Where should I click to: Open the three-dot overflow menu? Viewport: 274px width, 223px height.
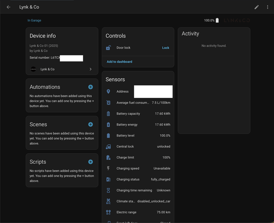click(267, 7)
